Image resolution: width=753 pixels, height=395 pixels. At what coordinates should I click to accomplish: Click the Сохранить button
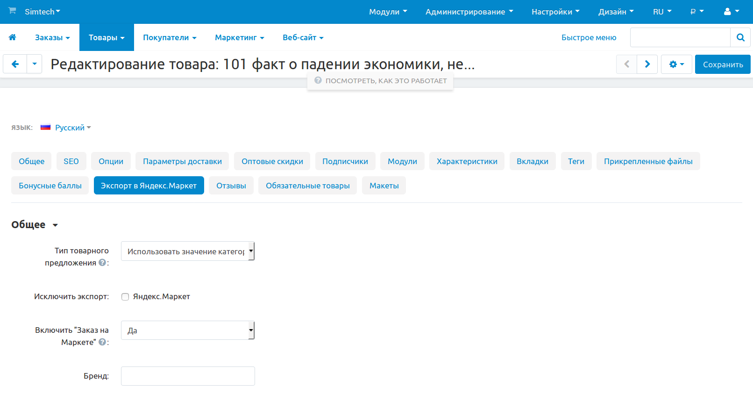coord(722,65)
